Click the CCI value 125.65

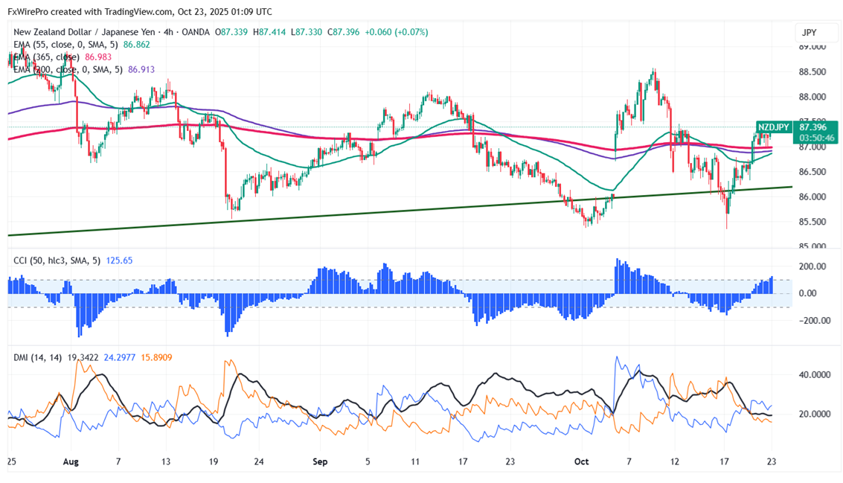pyautogui.click(x=119, y=260)
